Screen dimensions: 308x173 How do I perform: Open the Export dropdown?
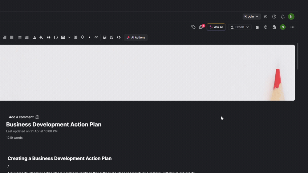tap(240, 27)
